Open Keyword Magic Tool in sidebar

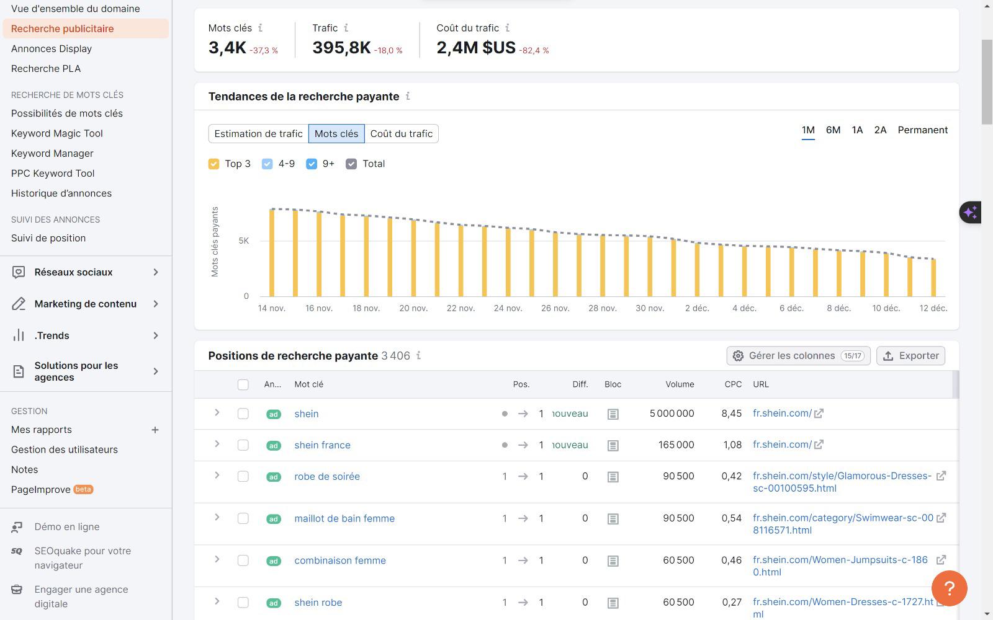[57, 133]
